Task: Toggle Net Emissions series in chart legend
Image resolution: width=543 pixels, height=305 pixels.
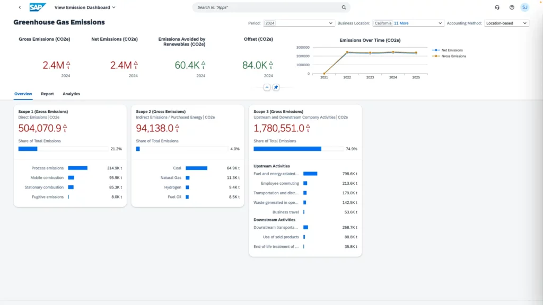Action: pos(451,50)
